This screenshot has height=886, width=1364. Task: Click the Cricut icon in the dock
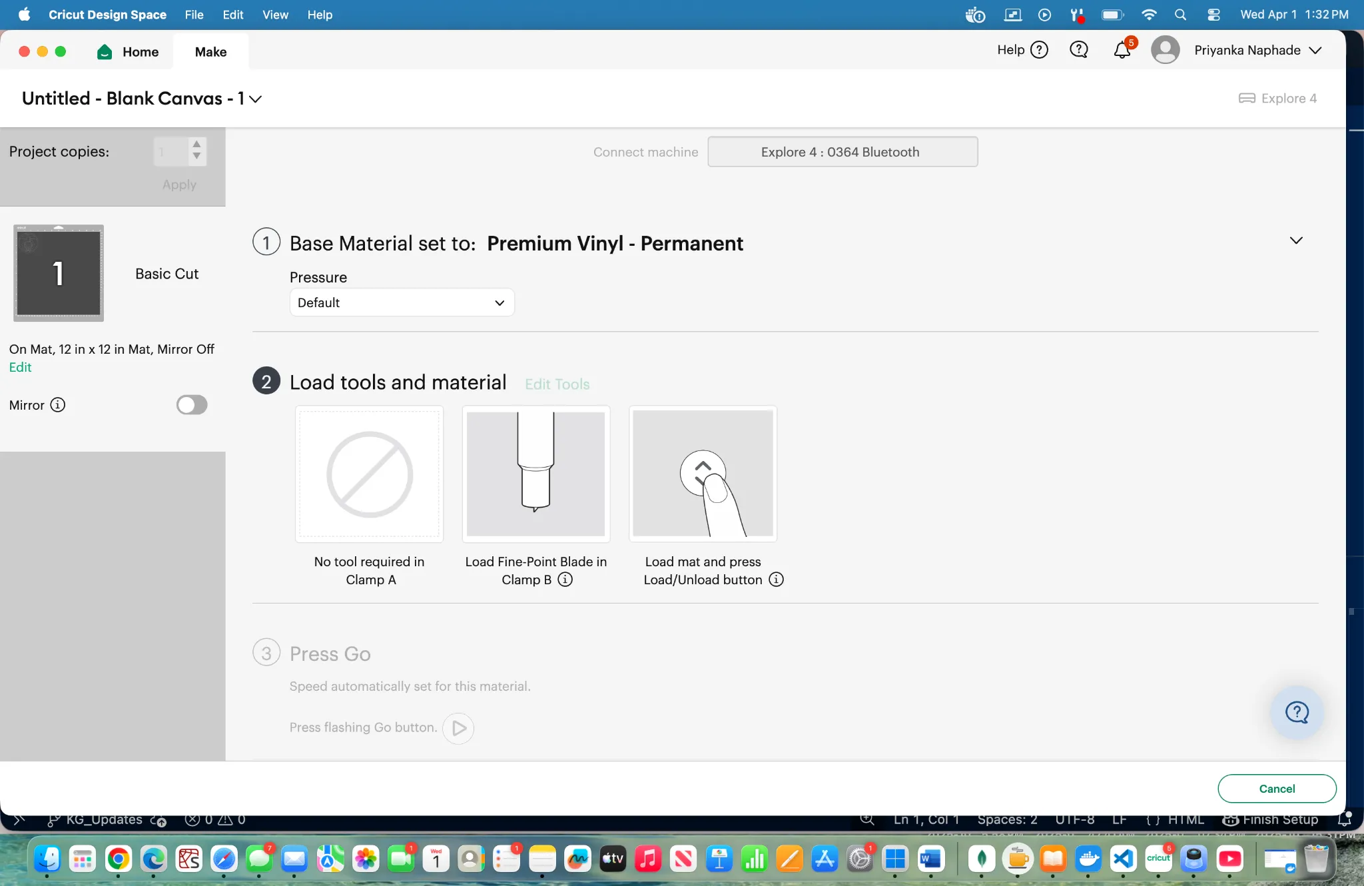point(1158,859)
